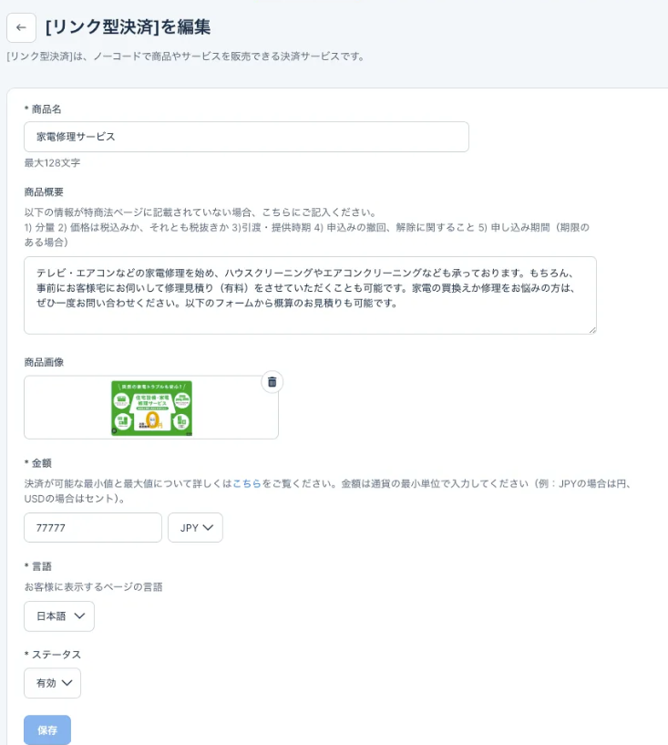Screen dimensions: 668x745
Task: Click the 言語 field label
Action: click(41, 566)
